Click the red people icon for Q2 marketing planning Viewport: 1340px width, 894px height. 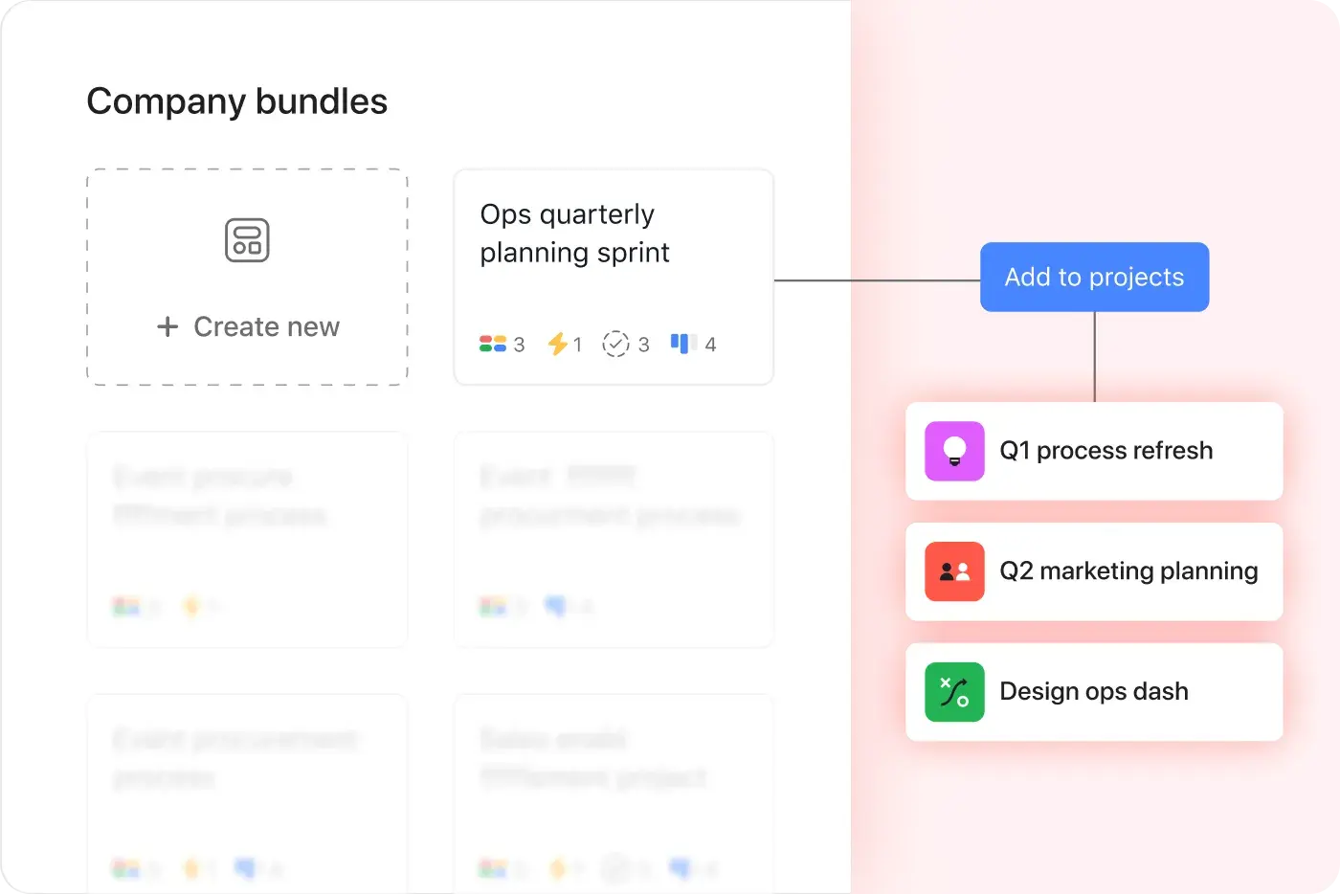954,571
